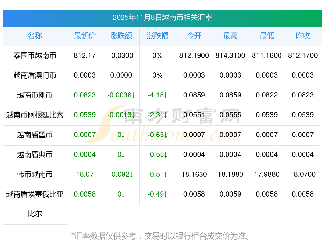
Task: Select the 越南盾墨币 row name
Action: [35, 135]
